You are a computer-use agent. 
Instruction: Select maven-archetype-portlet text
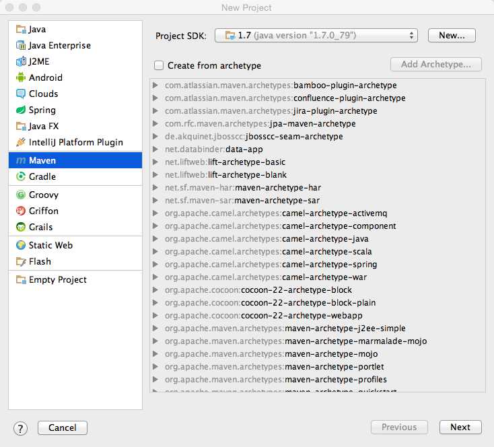[334, 367]
